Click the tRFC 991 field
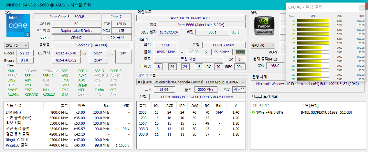 click(240, 67)
